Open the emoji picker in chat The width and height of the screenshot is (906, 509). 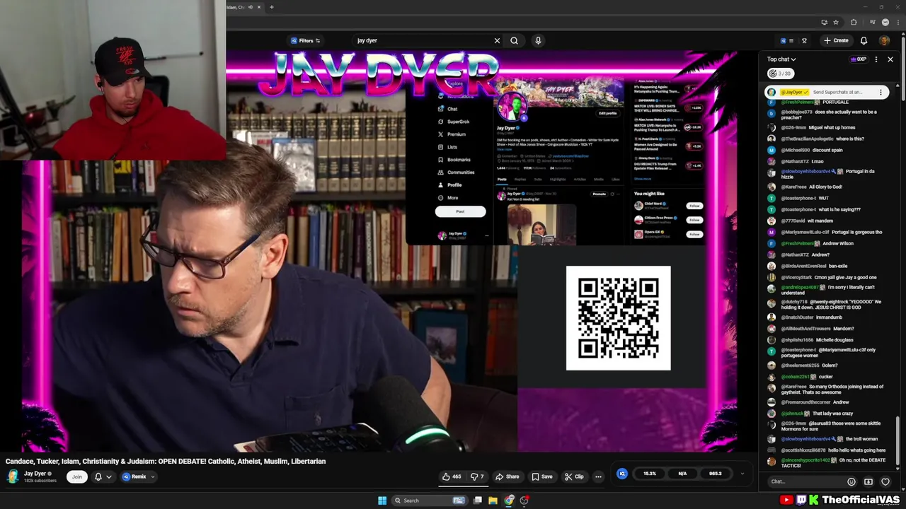point(851,481)
